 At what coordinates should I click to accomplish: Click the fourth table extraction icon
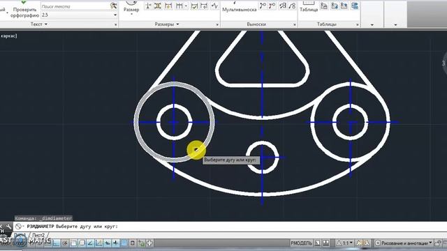(x=355, y=6)
